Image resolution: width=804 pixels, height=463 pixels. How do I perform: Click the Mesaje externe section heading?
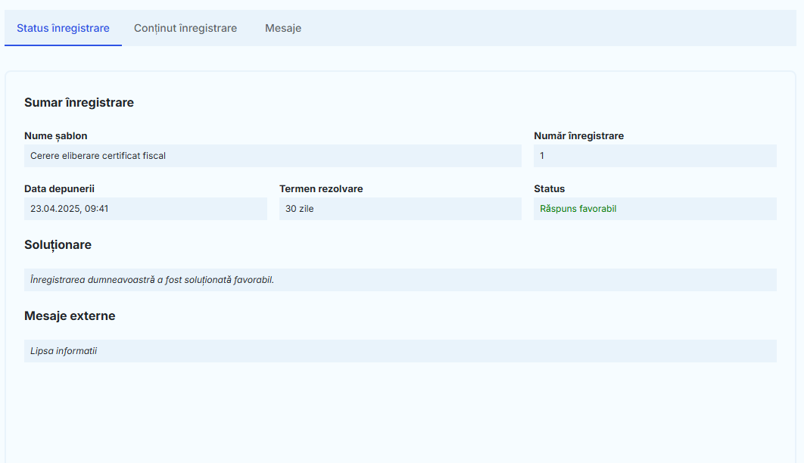(x=70, y=316)
